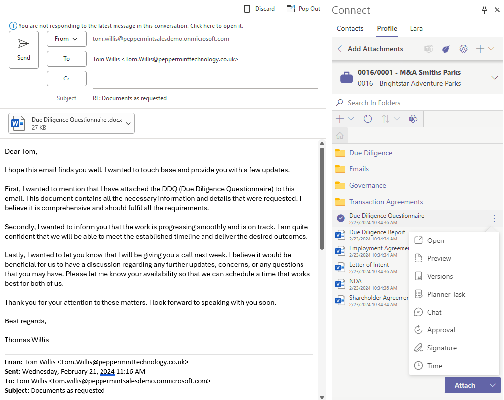Click Word icon of Letter of Intent
The width and height of the screenshot is (504, 400).
point(340,268)
